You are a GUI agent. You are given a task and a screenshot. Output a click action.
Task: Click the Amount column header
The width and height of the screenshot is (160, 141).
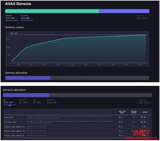coord(145,112)
